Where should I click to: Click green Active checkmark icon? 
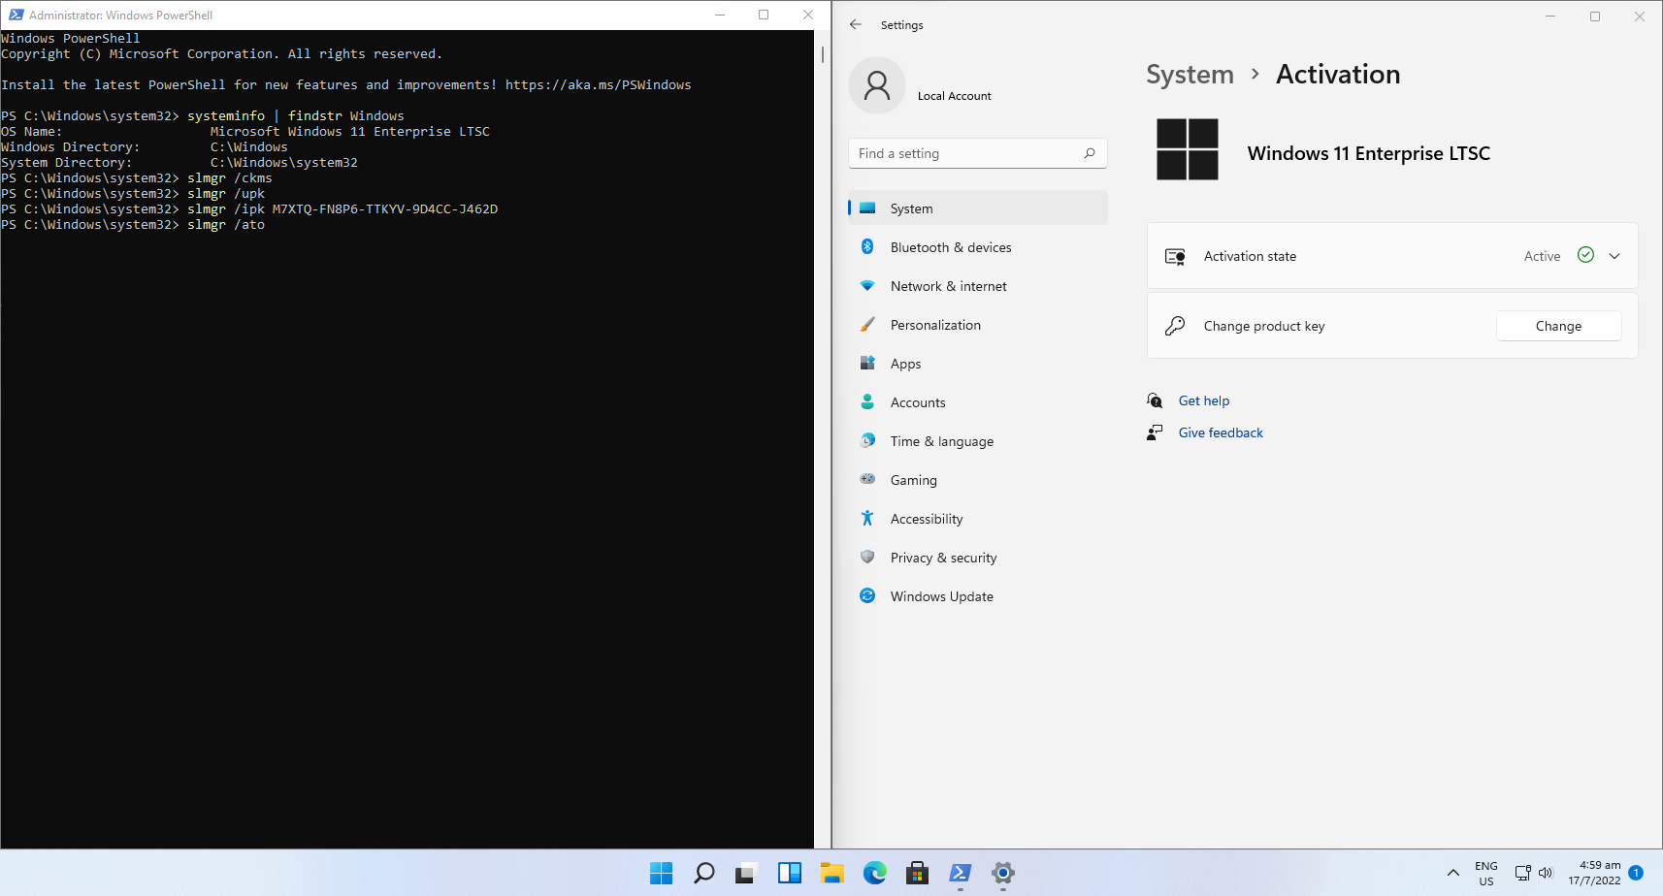pos(1585,255)
